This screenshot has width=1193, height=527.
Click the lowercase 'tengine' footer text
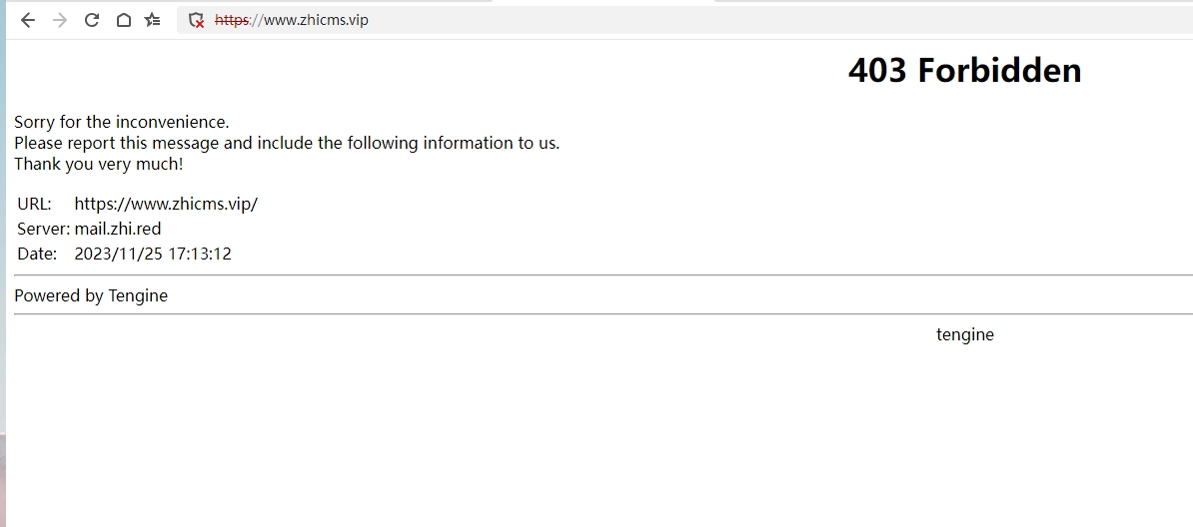click(x=965, y=334)
